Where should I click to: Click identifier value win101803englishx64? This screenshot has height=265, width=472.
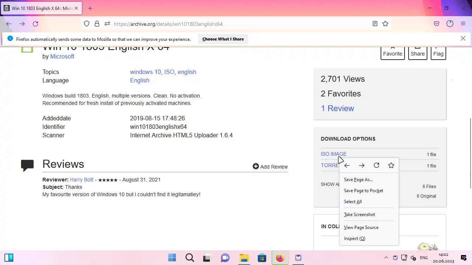tap(158, 127)
